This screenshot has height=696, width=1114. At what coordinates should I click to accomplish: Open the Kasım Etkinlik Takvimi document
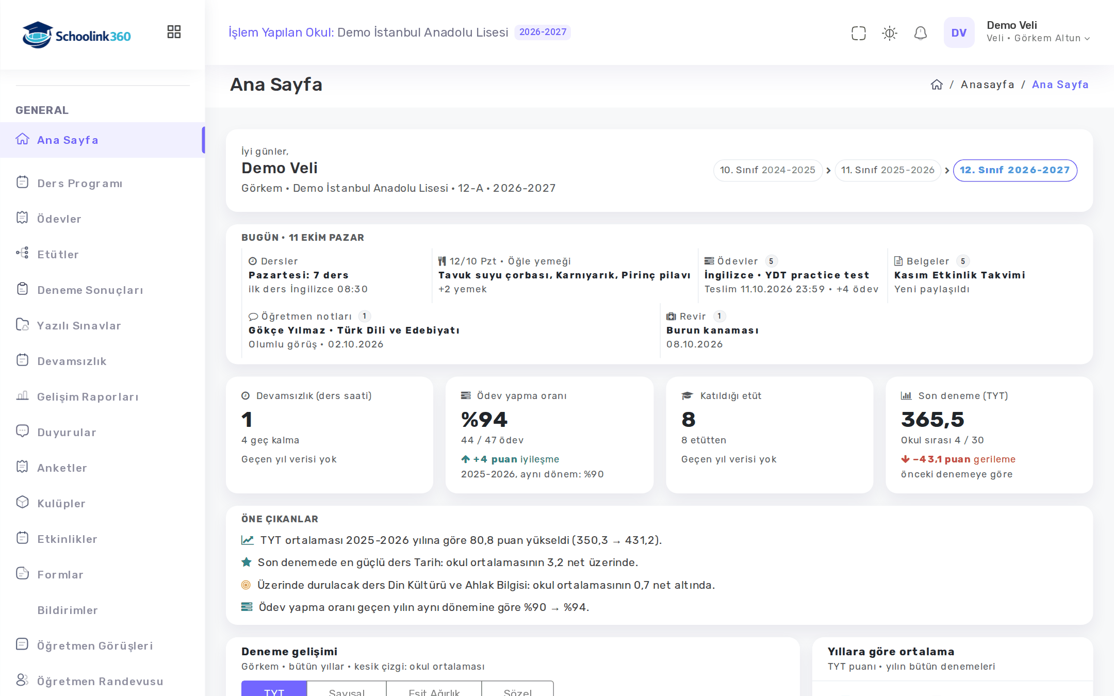click(982, 275)
